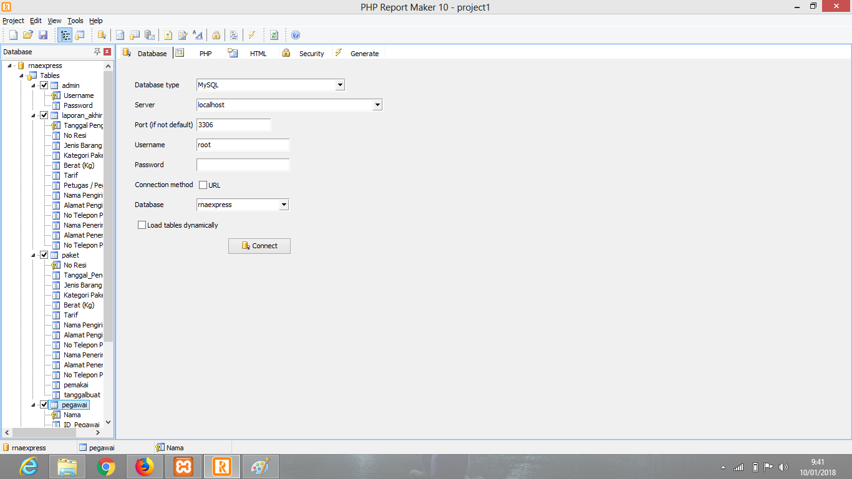
Task: Collapse the rnaexpress database tree node
Action: 10,65
